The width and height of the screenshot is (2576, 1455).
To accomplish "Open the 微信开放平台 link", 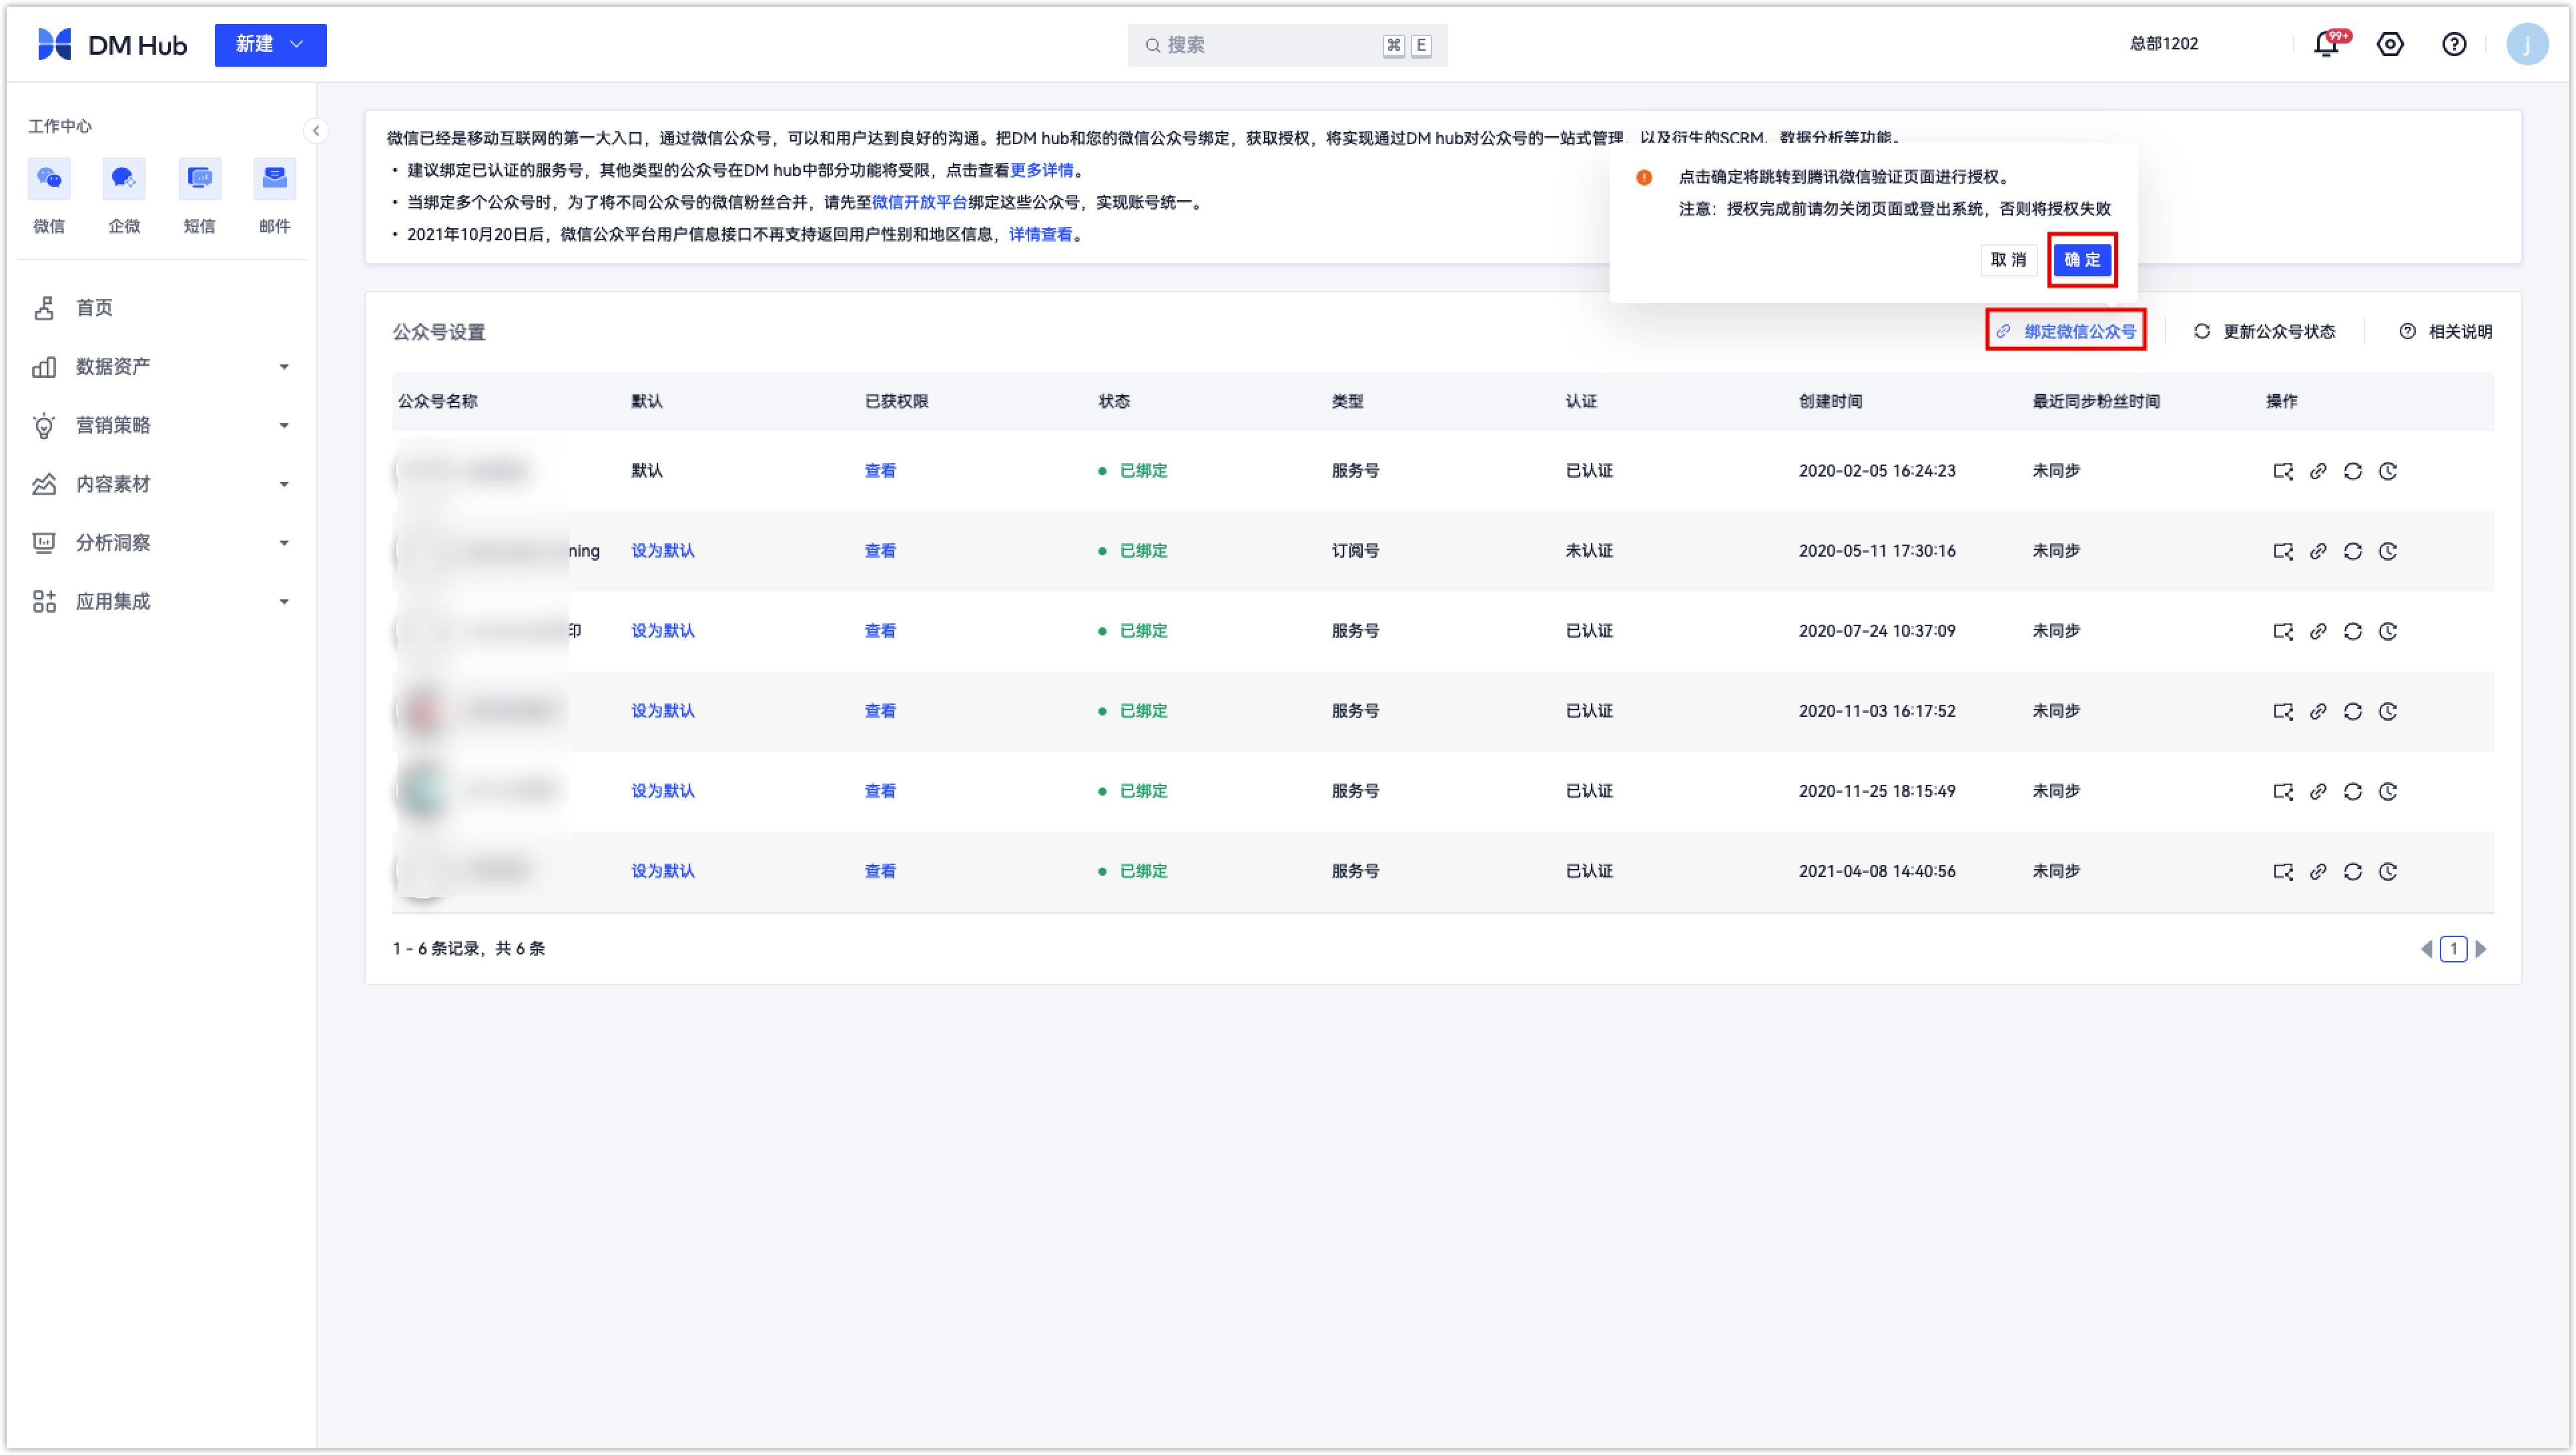I will pyautogui.click(x=919, y=202).
